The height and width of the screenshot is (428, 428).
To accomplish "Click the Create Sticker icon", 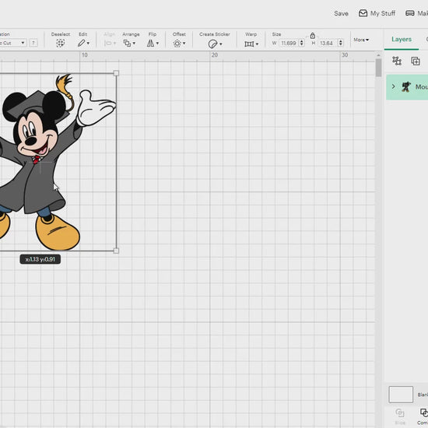I will point(212,44).
